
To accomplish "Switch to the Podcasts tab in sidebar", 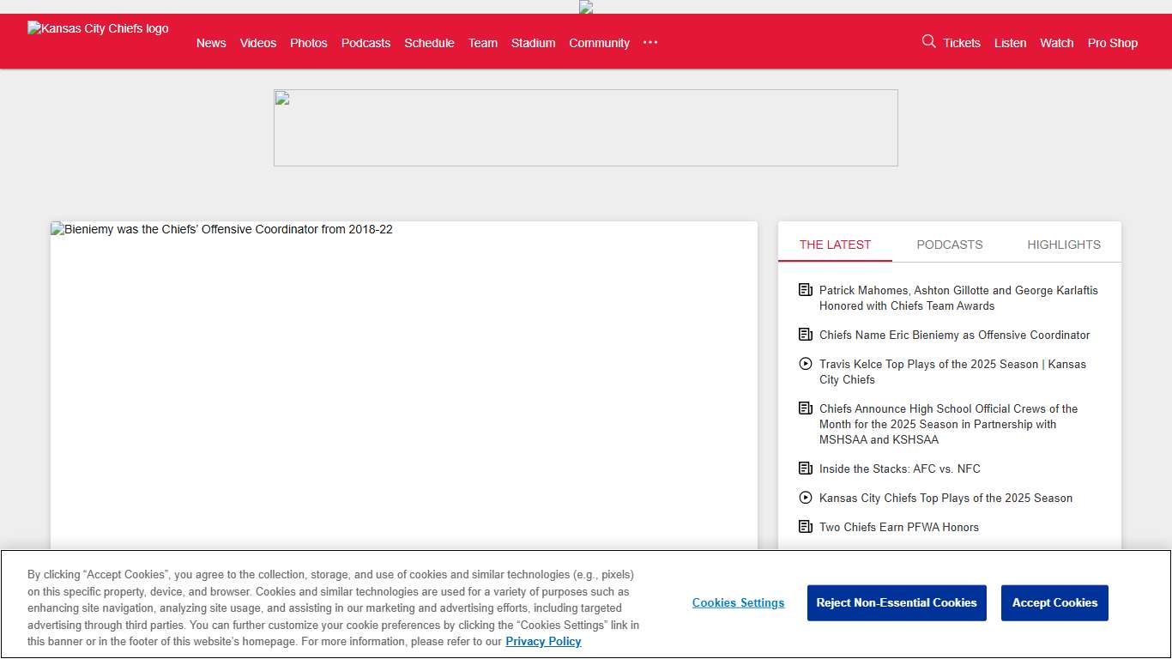I will click(x=949, y=245).
